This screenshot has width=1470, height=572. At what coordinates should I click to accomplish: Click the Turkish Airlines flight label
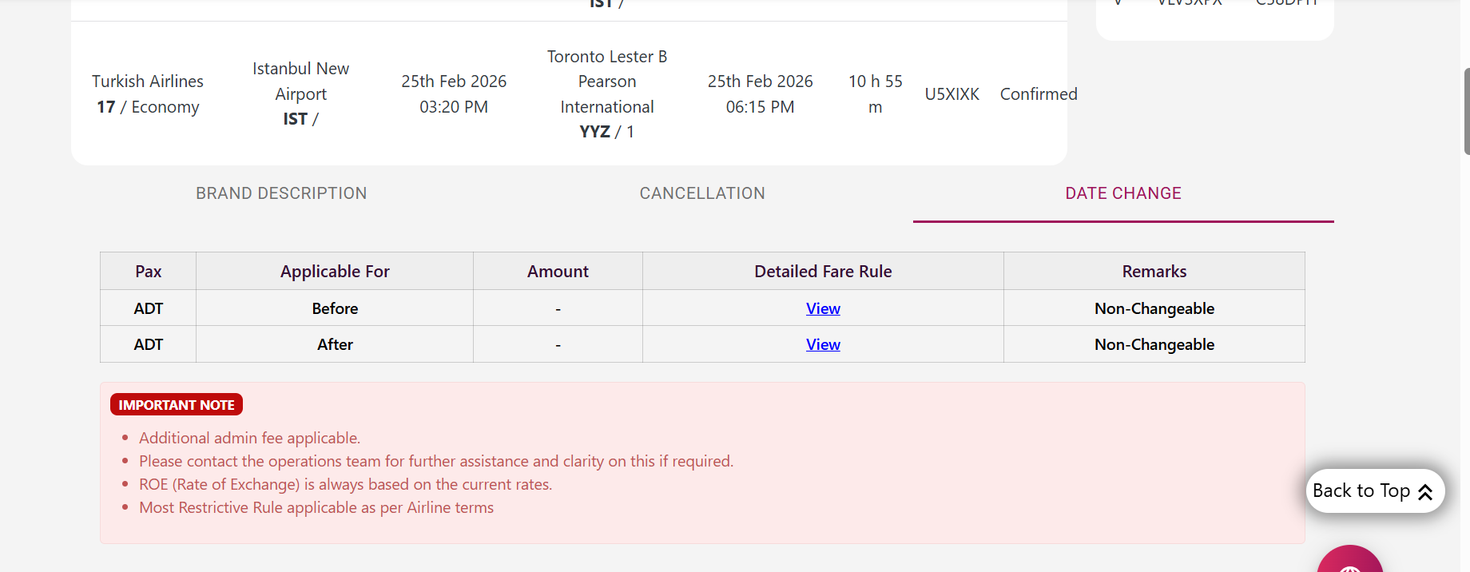point(148,81)
